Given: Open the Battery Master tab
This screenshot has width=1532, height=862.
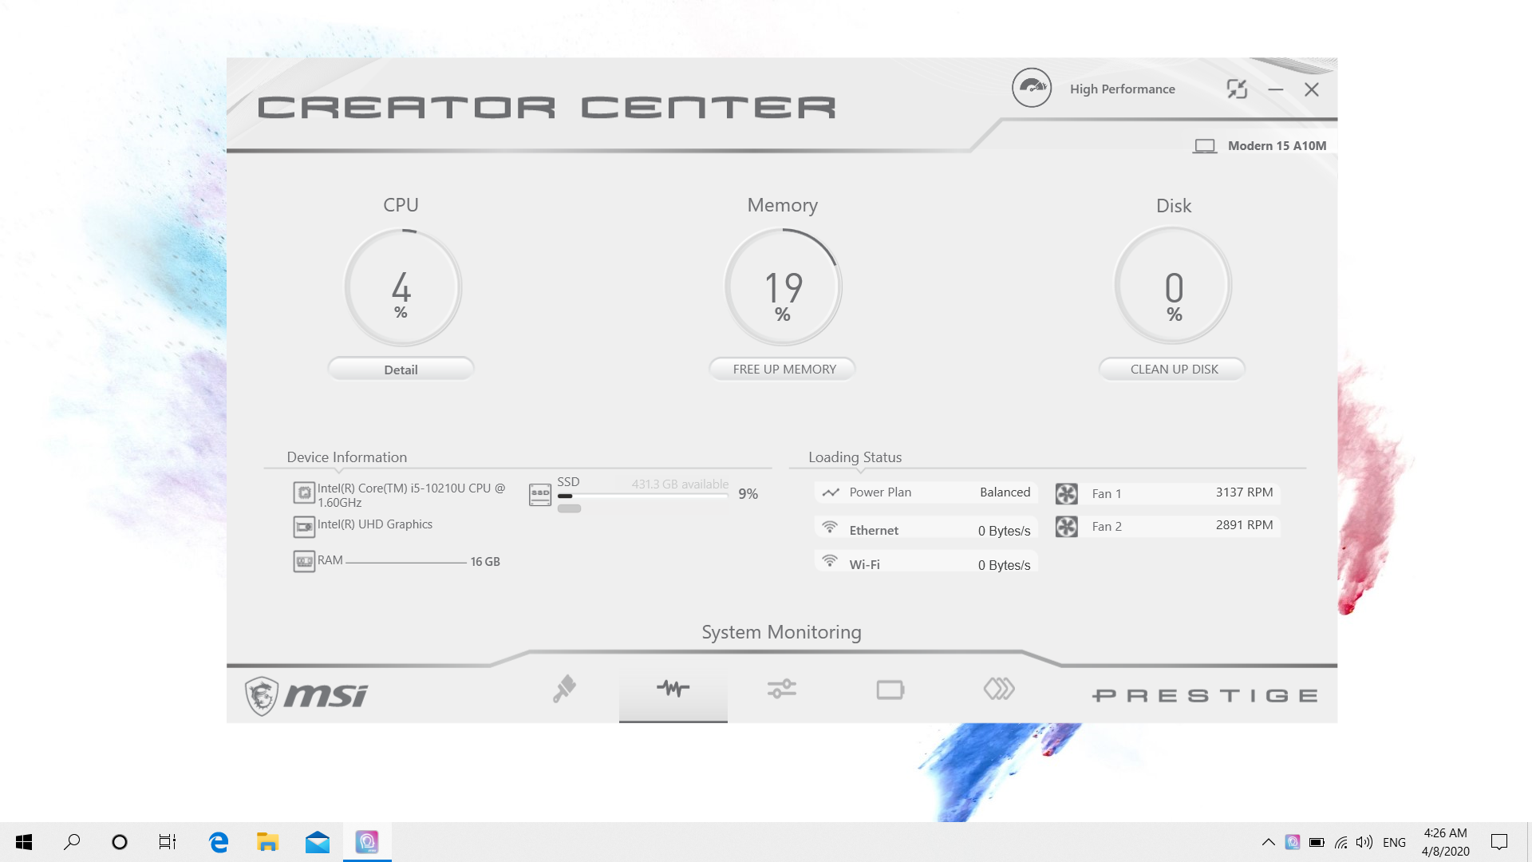Looking at the screenshot, I should (x=890, y=690).
